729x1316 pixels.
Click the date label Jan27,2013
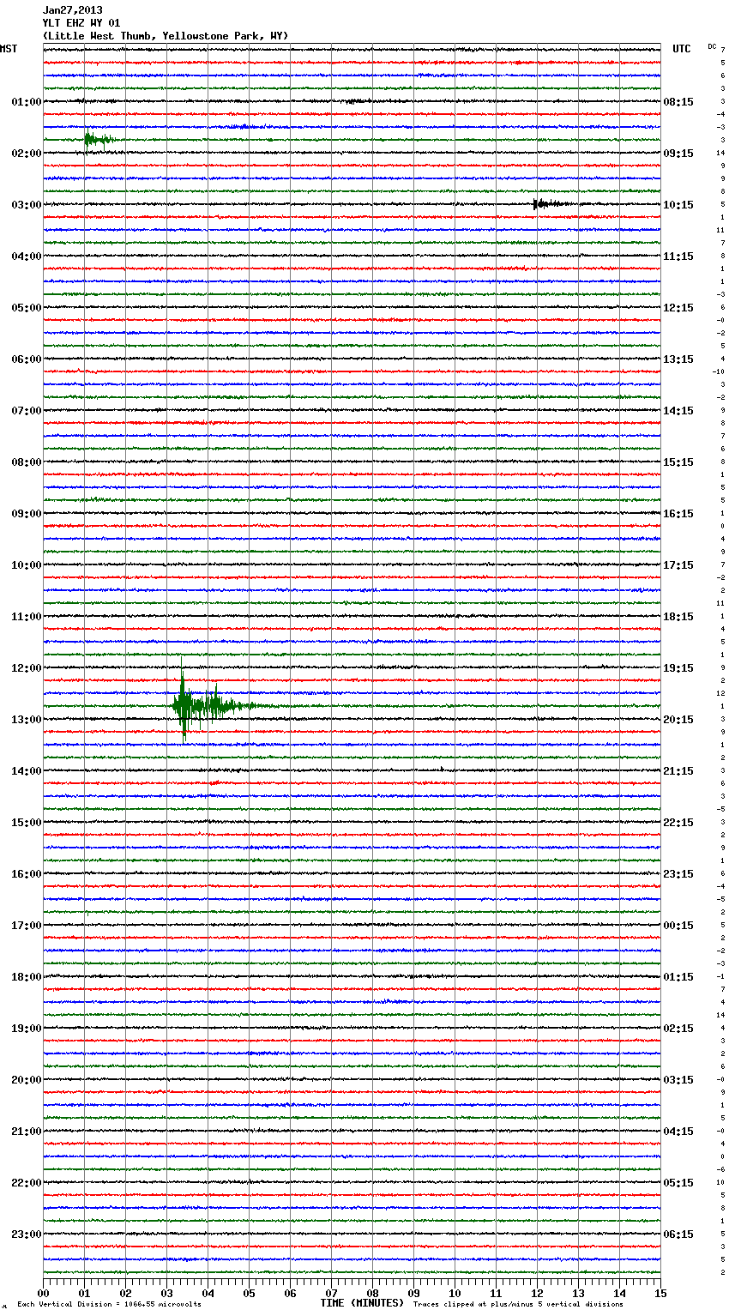point(72,11)
